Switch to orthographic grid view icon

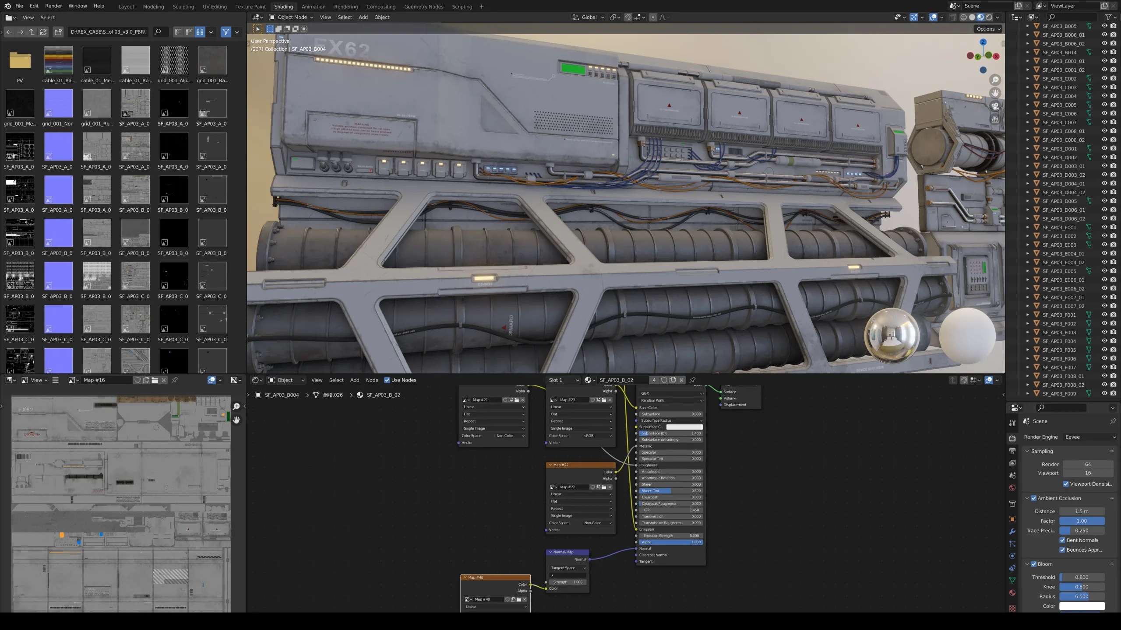(995, 119)
